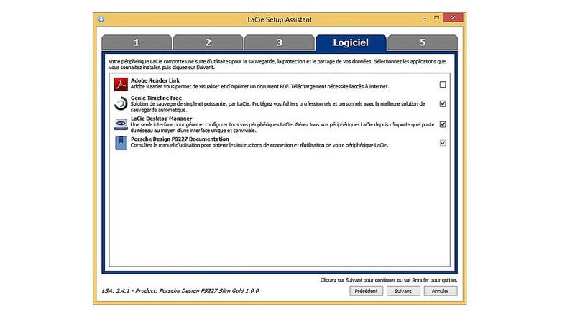Cancel setup with the Annuler button
This screenshot has width=575, height=324.
pyautogui.click(x=441, y=291)
